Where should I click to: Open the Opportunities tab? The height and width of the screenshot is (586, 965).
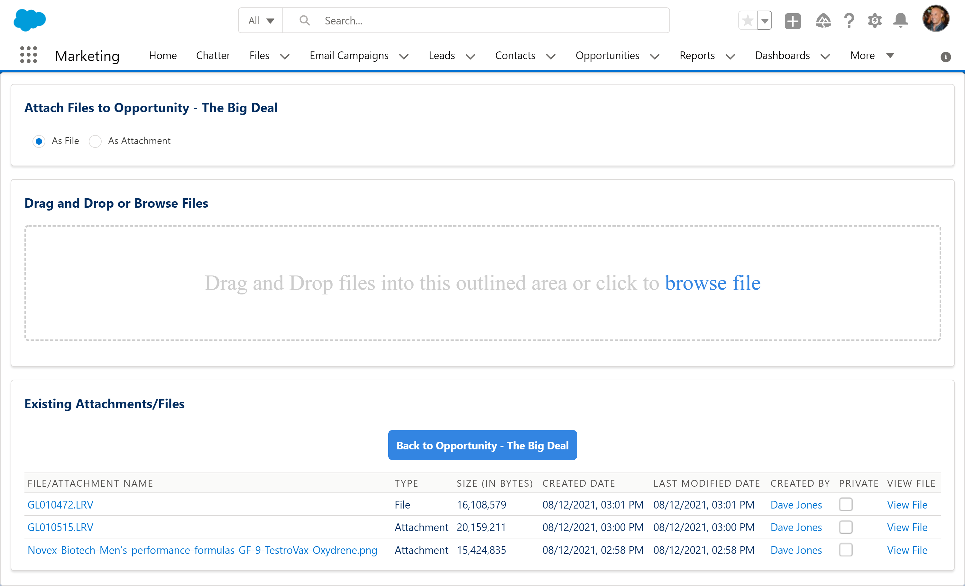click(607, 56)
